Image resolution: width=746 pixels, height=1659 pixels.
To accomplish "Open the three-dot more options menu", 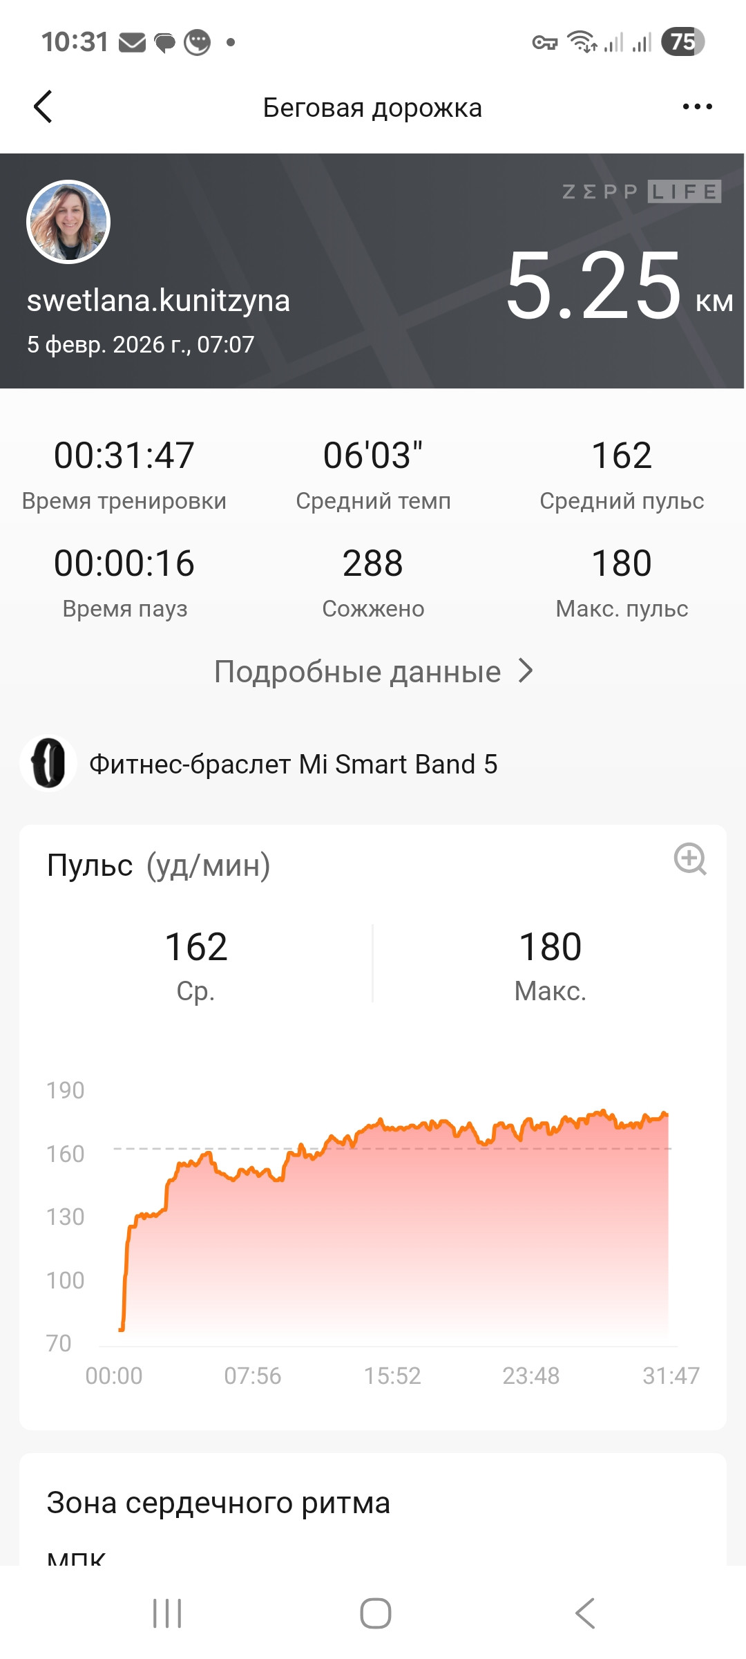I will 697,106.
